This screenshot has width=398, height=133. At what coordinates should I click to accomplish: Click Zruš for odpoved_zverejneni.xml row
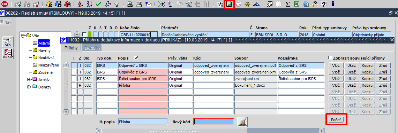(383, 72)
